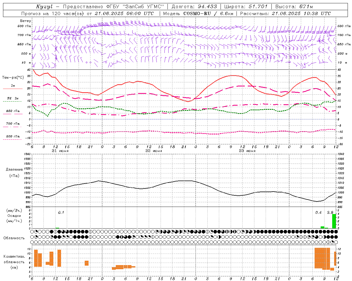Click the provider text 'Предоставлено ФГБУ "ЗапСиб УГМС"'
Image resolution: width=352 pixels, height=281 pixels.
click(114, 7)
